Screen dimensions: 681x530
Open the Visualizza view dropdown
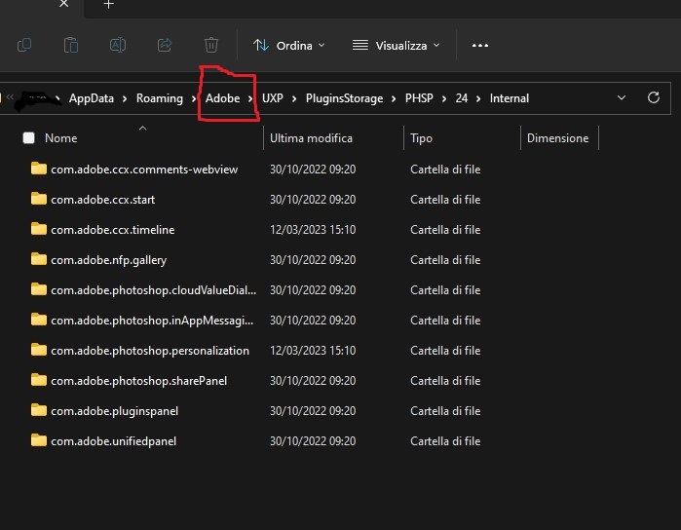point(397,45)
